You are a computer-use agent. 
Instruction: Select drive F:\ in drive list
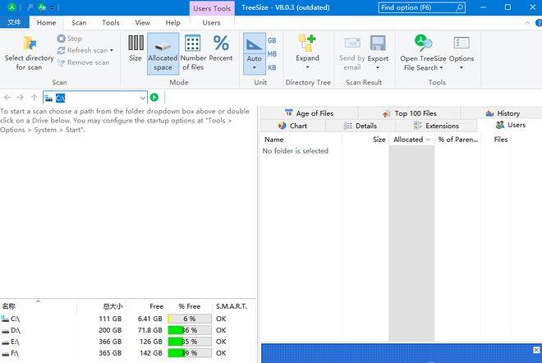click(x=128, y=353)
